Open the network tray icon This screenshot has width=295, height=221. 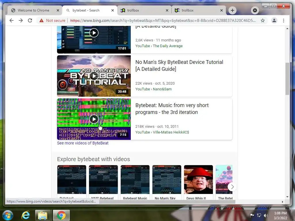click(259, 215)
